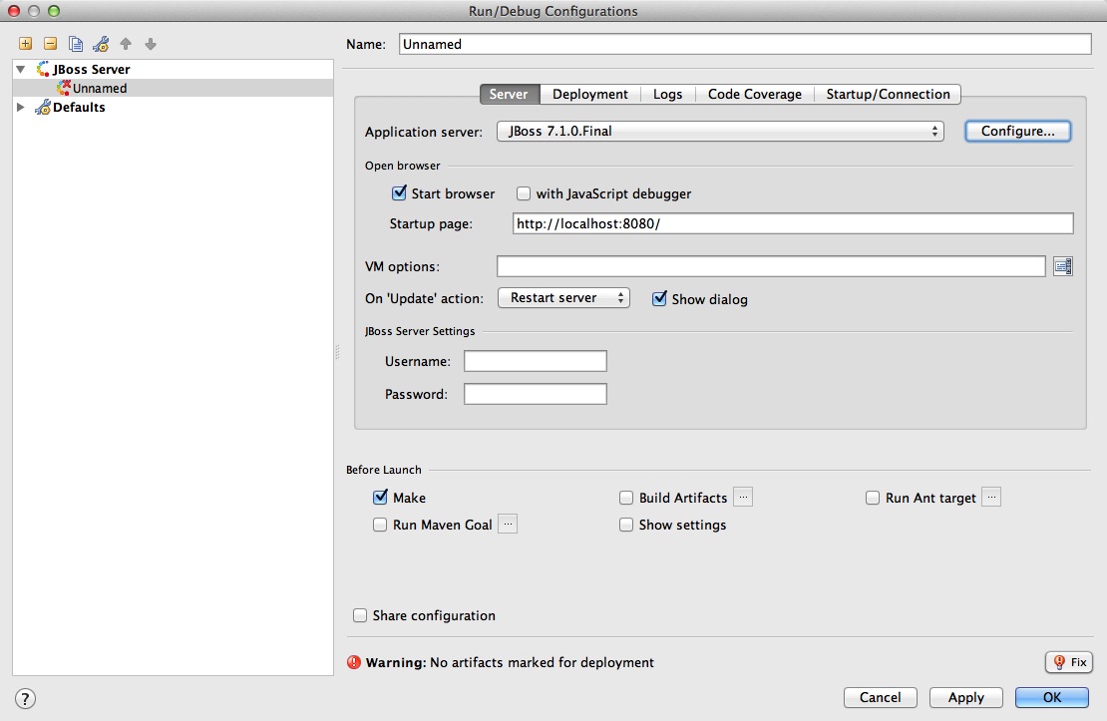Open Edit Defaults wrench icon in toolbar
The image size is (1107, 721).
(x=100, y=44)
